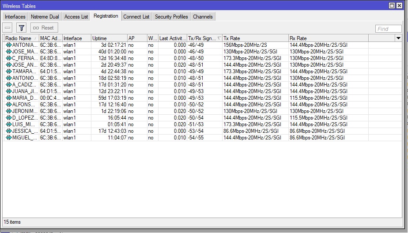408x233 pixels.
Task: Select the Registration tab
Action: (106, 16)
